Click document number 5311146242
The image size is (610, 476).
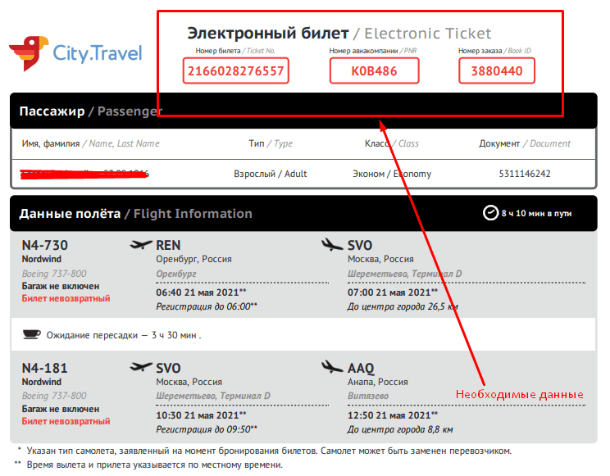point(525,174)
